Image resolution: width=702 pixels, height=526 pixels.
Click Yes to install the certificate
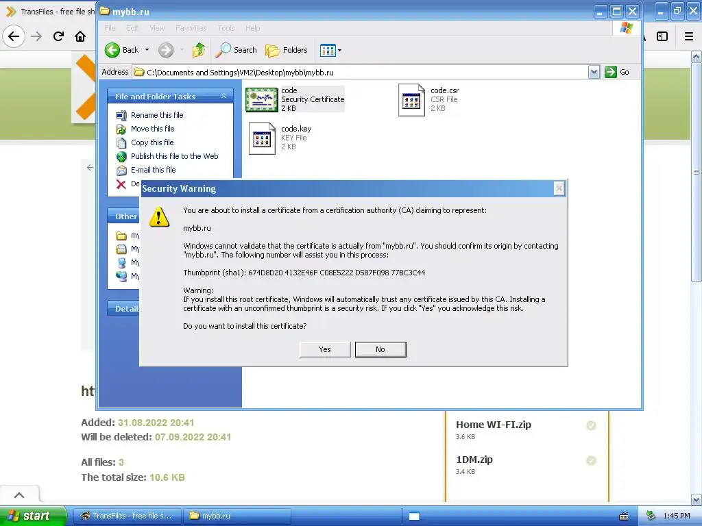click(x=324, y=349)
